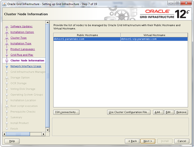Click Grid Plug and Play step marker
Viewport: 194px width, 147px height.
(x=7, y=55)
